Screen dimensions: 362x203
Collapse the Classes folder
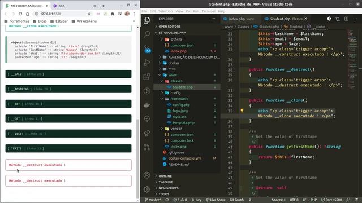[x=176, y=81]
